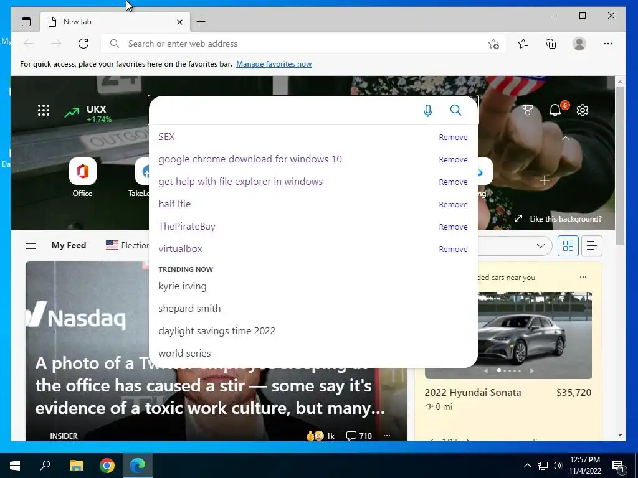Screen dimensions: 638x478
Task: Click Like this background link
Action: [x=558, y=218]
